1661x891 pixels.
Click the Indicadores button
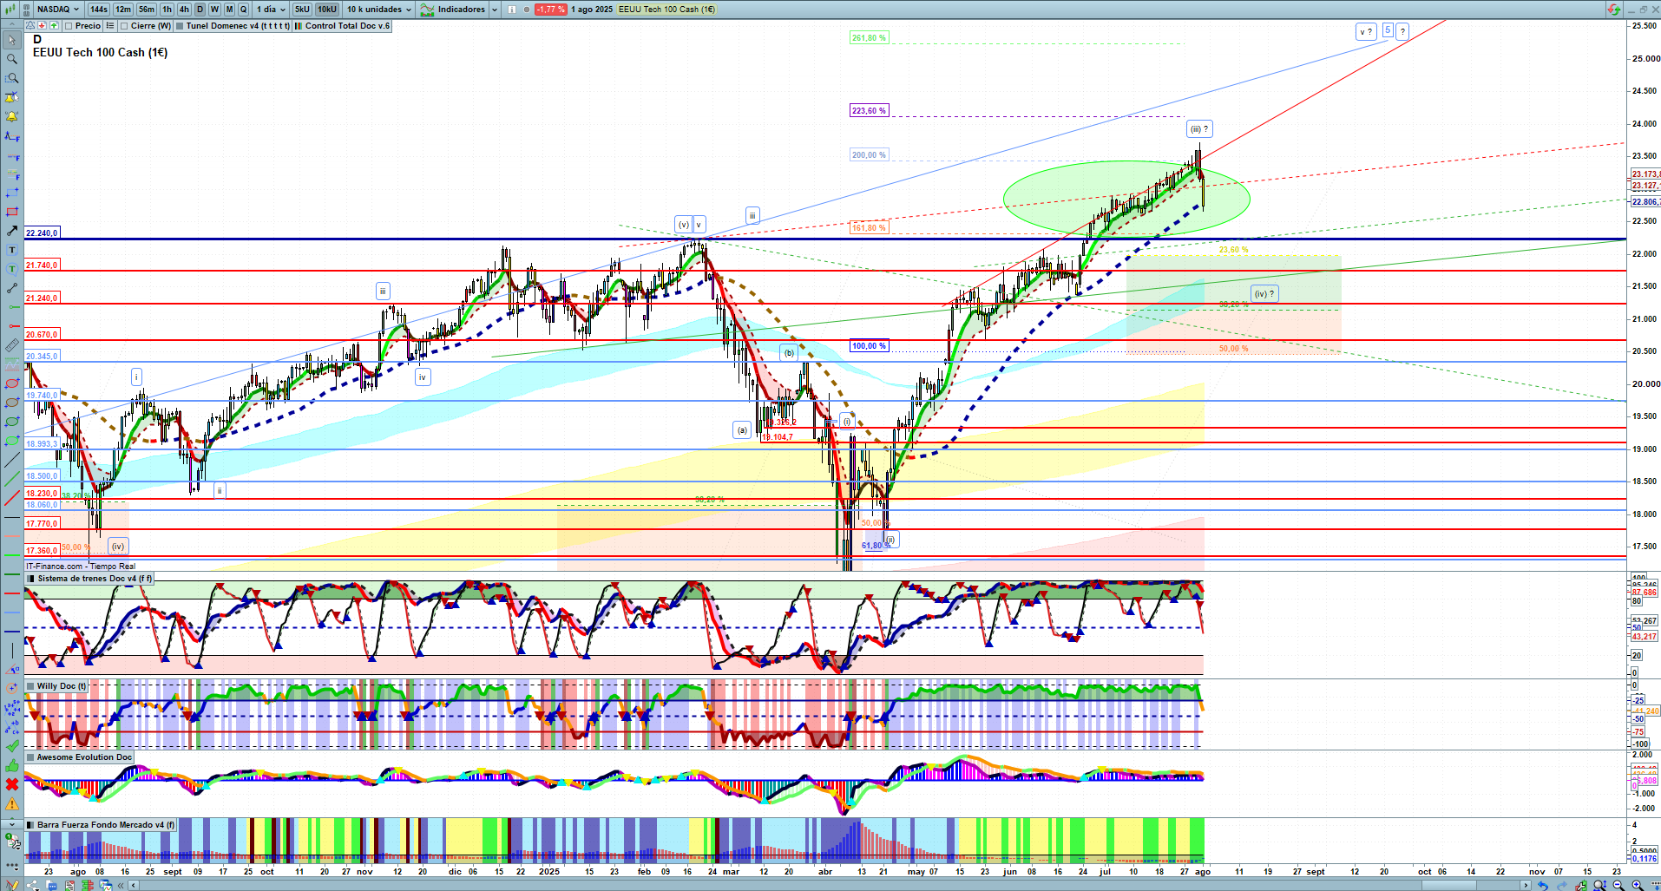pos(454,10)
